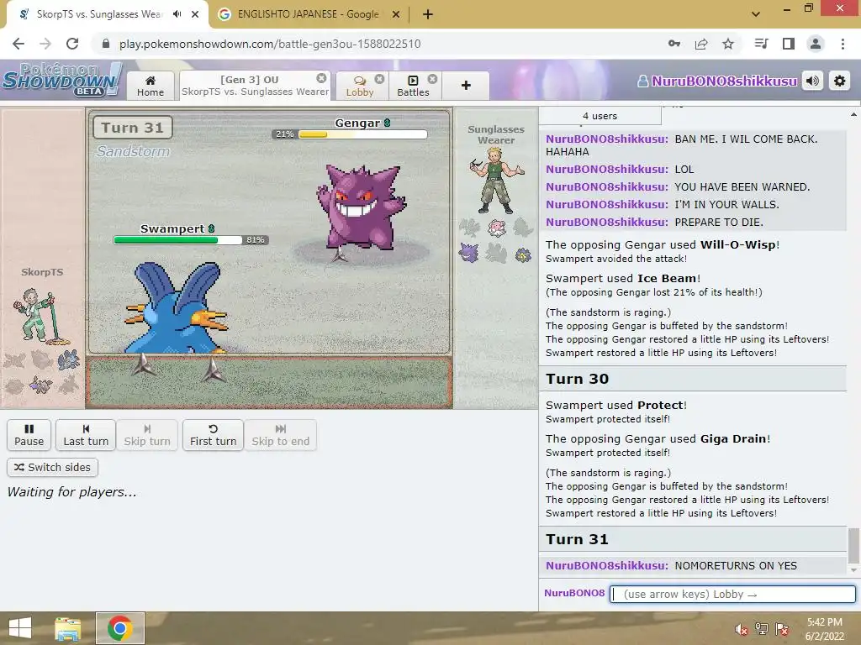Click Gengar's HP bar
This screenshot has width=861, height=645.
(x=350, y=134)
